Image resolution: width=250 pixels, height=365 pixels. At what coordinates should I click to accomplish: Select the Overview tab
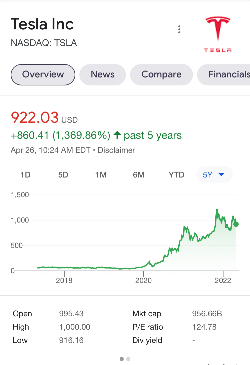tap(43, 74)
